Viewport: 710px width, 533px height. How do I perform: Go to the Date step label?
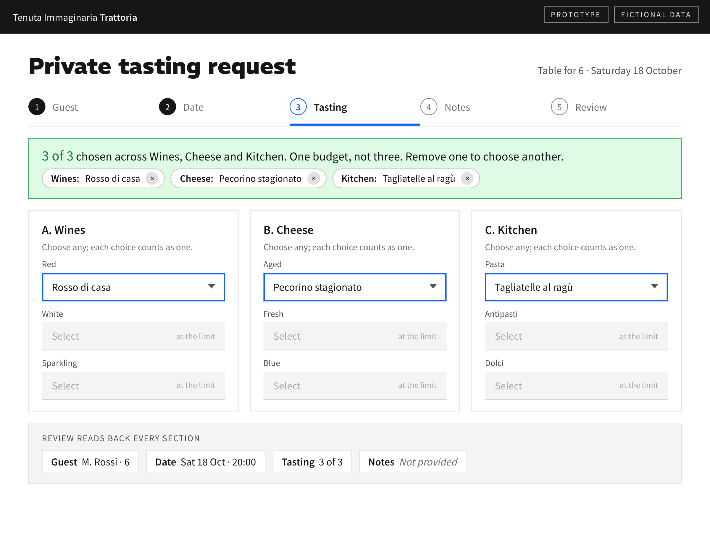[x=193, y=107]
